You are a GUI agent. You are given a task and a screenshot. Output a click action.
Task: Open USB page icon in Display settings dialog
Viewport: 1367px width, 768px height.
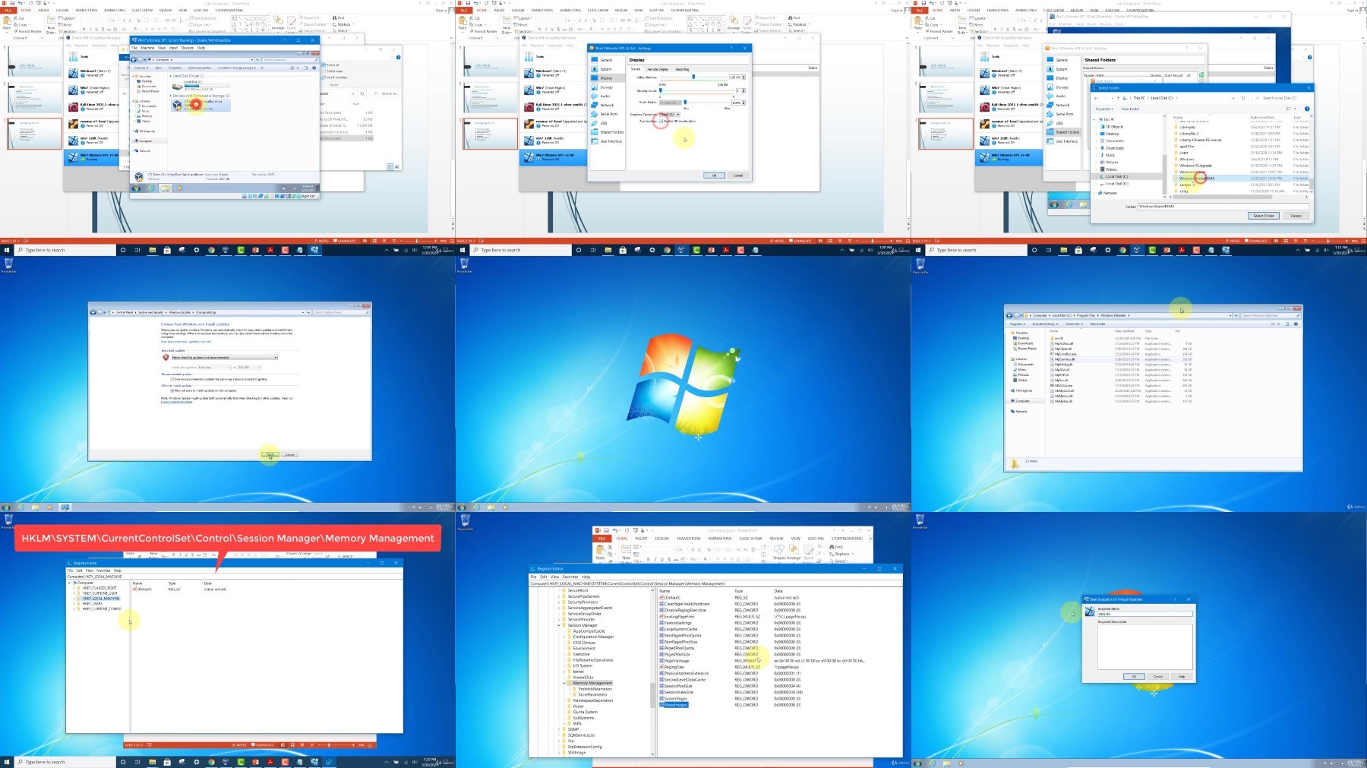[x=595, y=123]
